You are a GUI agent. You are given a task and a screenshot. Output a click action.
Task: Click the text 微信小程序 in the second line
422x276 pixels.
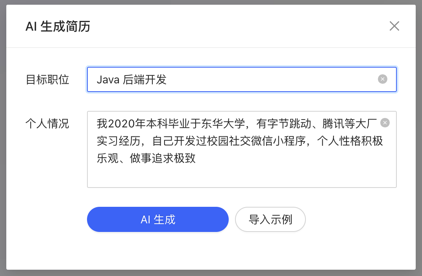tap(278, 141)
